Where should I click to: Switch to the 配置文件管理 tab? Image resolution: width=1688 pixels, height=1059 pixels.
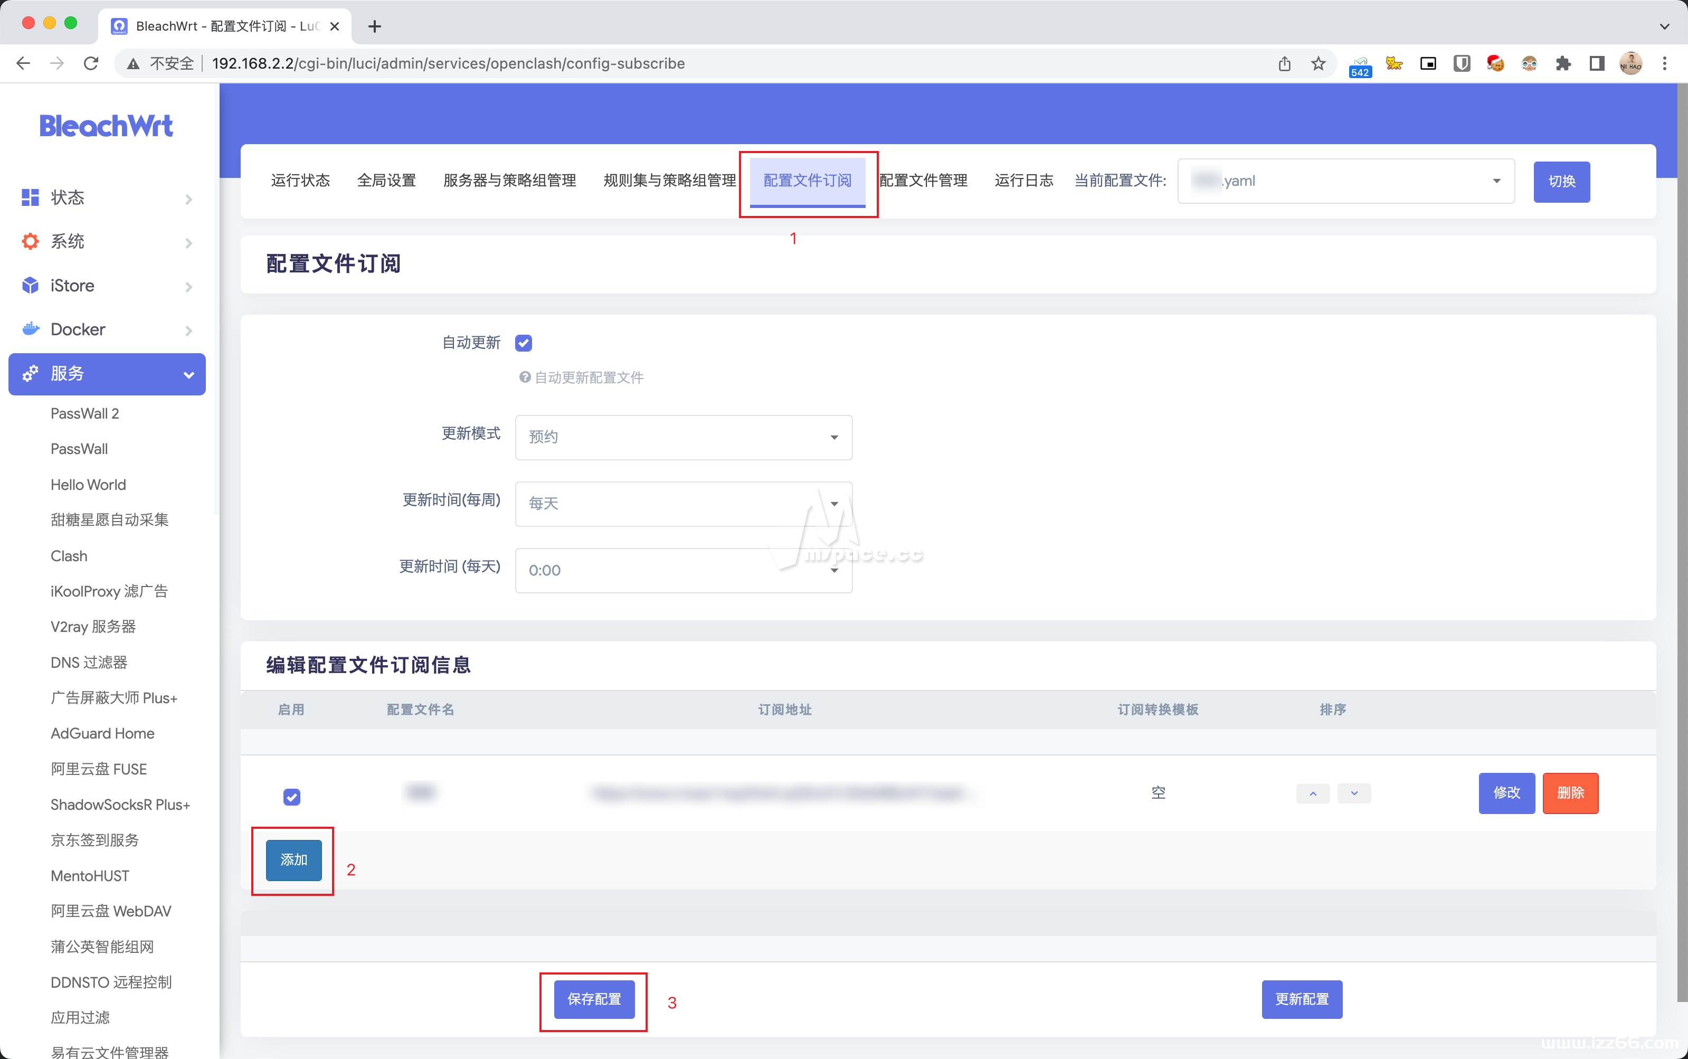(x=923, y=181)
